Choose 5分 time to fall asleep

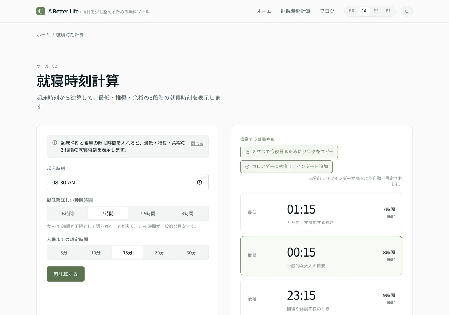pyautogui.click(x=64, y=253)
